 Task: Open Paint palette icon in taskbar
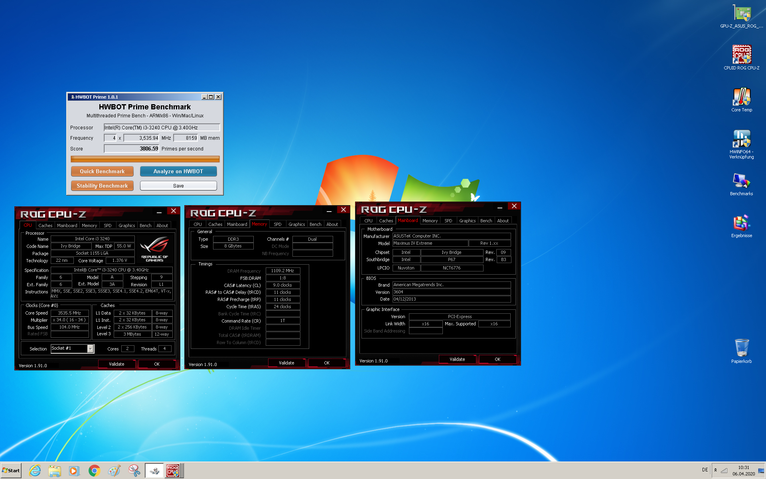[x=114, y=471]
